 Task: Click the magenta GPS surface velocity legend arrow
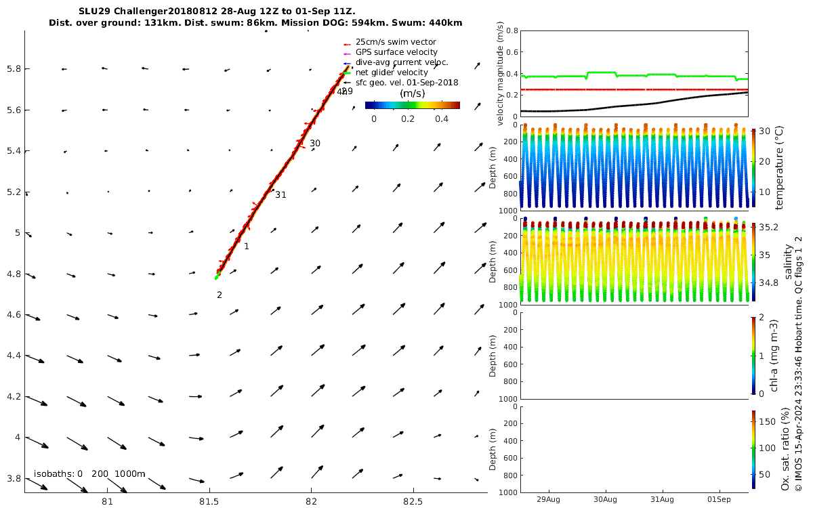(x=346, y=53)
